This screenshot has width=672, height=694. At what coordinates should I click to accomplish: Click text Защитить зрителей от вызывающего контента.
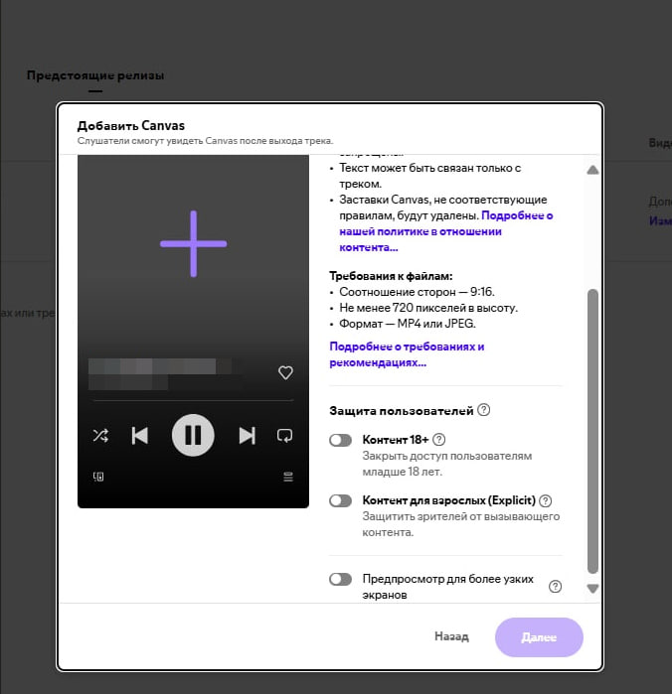(461, 524)
